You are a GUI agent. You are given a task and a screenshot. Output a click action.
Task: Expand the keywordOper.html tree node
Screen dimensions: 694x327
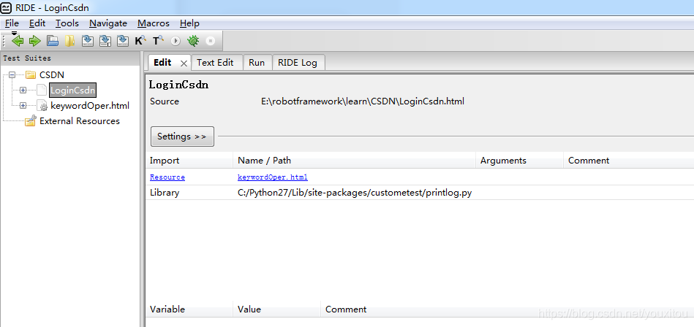pos(23,106)
